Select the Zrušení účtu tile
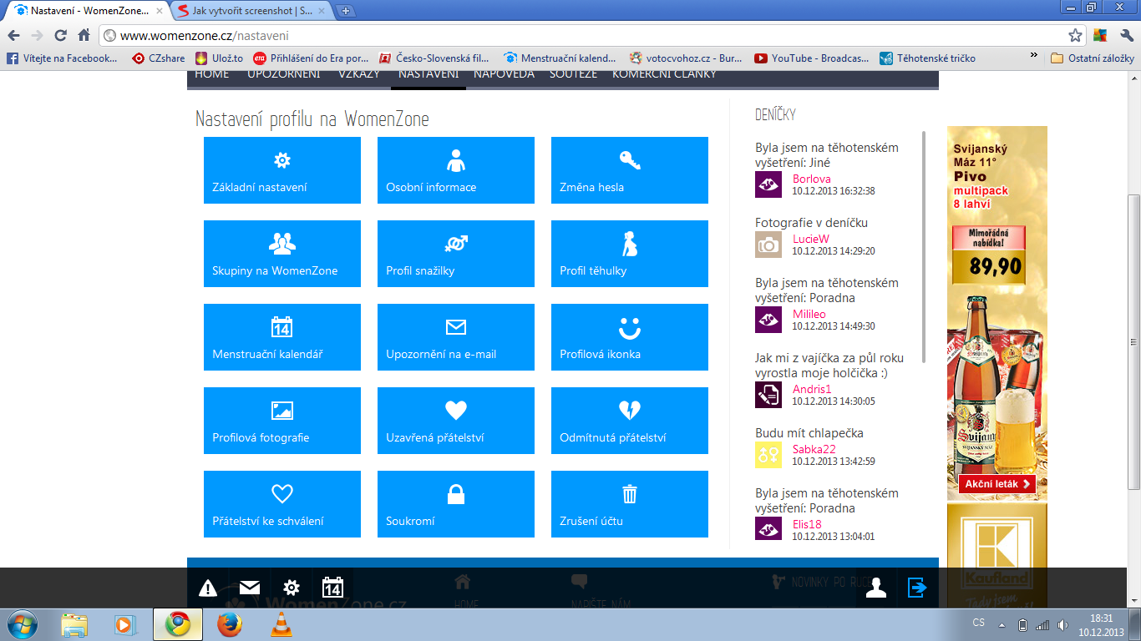The image size is (1141, 641). coord(630,504)
